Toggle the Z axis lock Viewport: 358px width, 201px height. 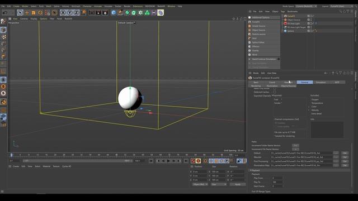click(x=76, y=13)
